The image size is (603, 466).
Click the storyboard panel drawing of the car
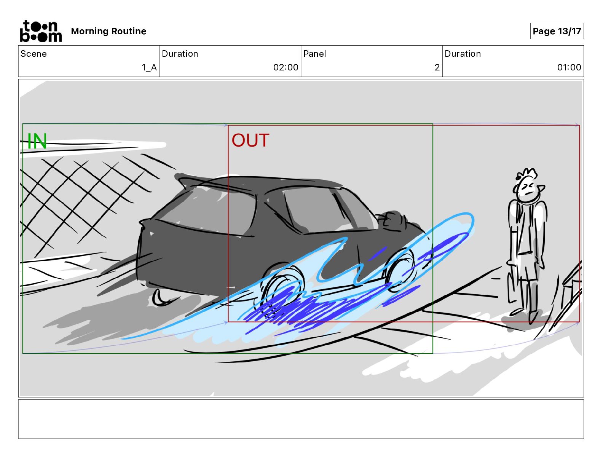pyautogui.click(x=301, y=238)
